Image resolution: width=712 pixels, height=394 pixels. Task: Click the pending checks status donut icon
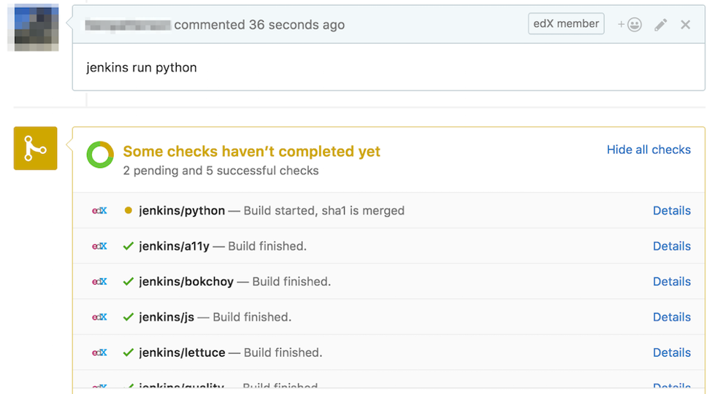pyautogui.click(x=100, y=155)
